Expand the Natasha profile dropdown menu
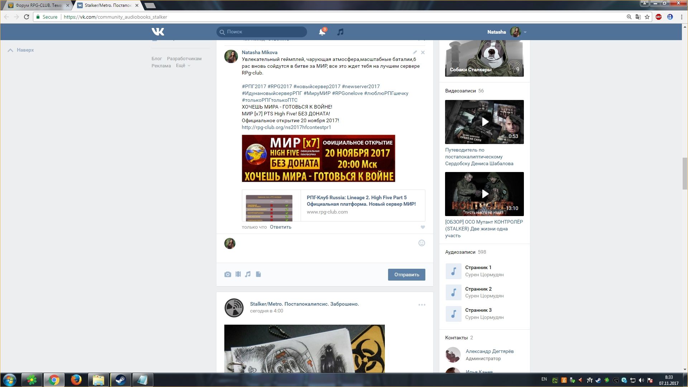Screen dimensions: 688x387 tap(525, 32)
